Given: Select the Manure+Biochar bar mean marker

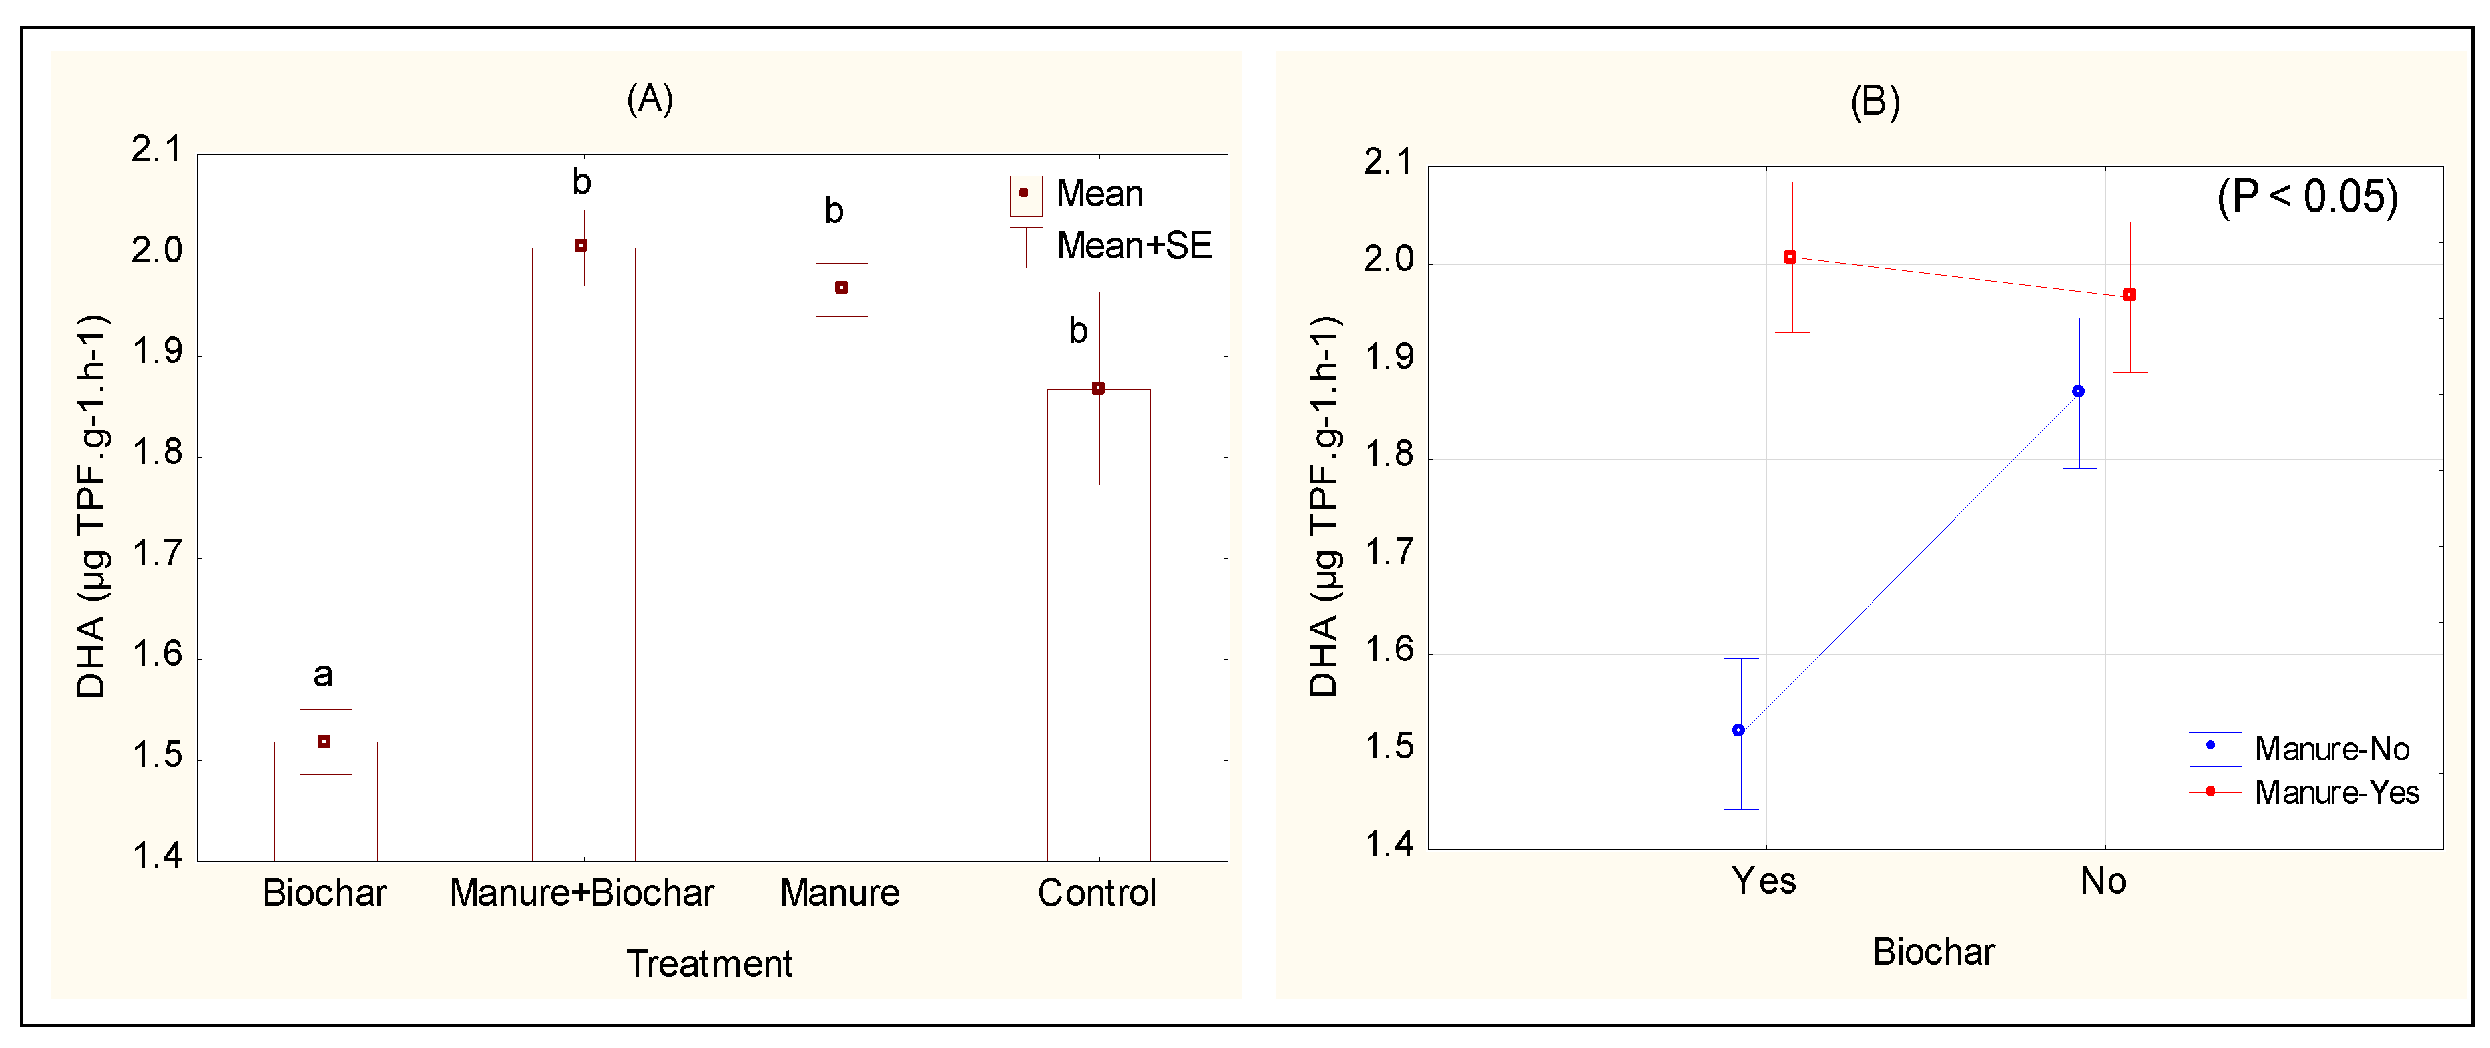Looking at the screenshot, I should tap(581, 246).
